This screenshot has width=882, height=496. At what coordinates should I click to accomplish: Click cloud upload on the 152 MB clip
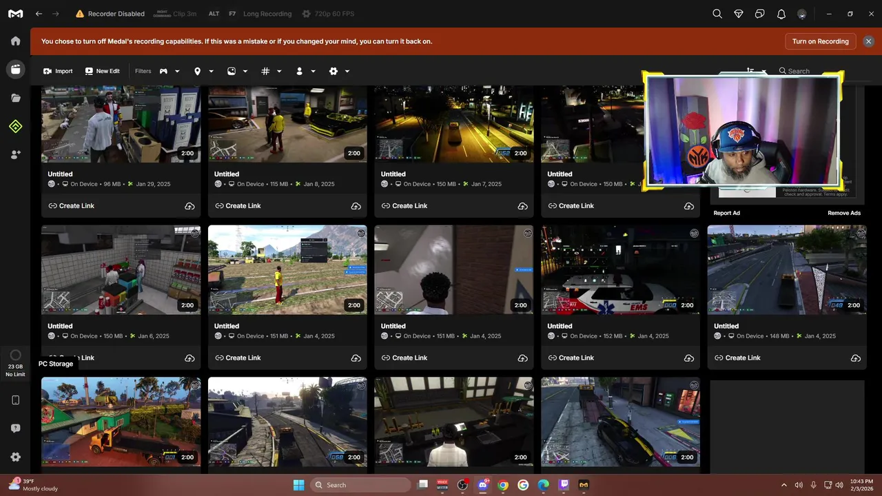tap(689, 358)
